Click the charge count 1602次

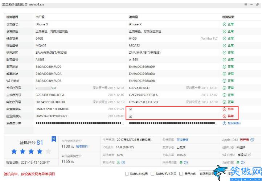181,155
